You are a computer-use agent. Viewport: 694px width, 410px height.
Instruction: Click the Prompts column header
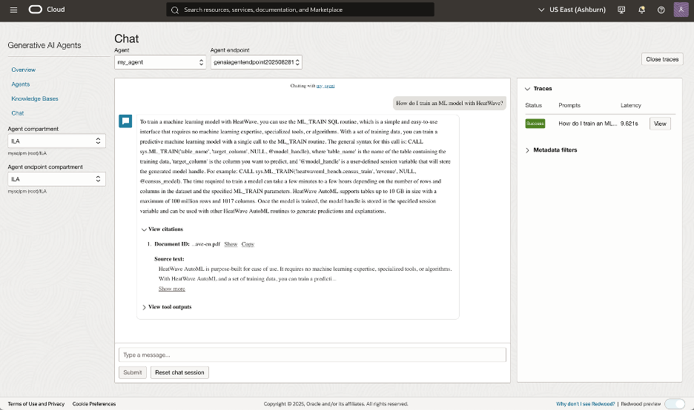(x=569, y=106)
